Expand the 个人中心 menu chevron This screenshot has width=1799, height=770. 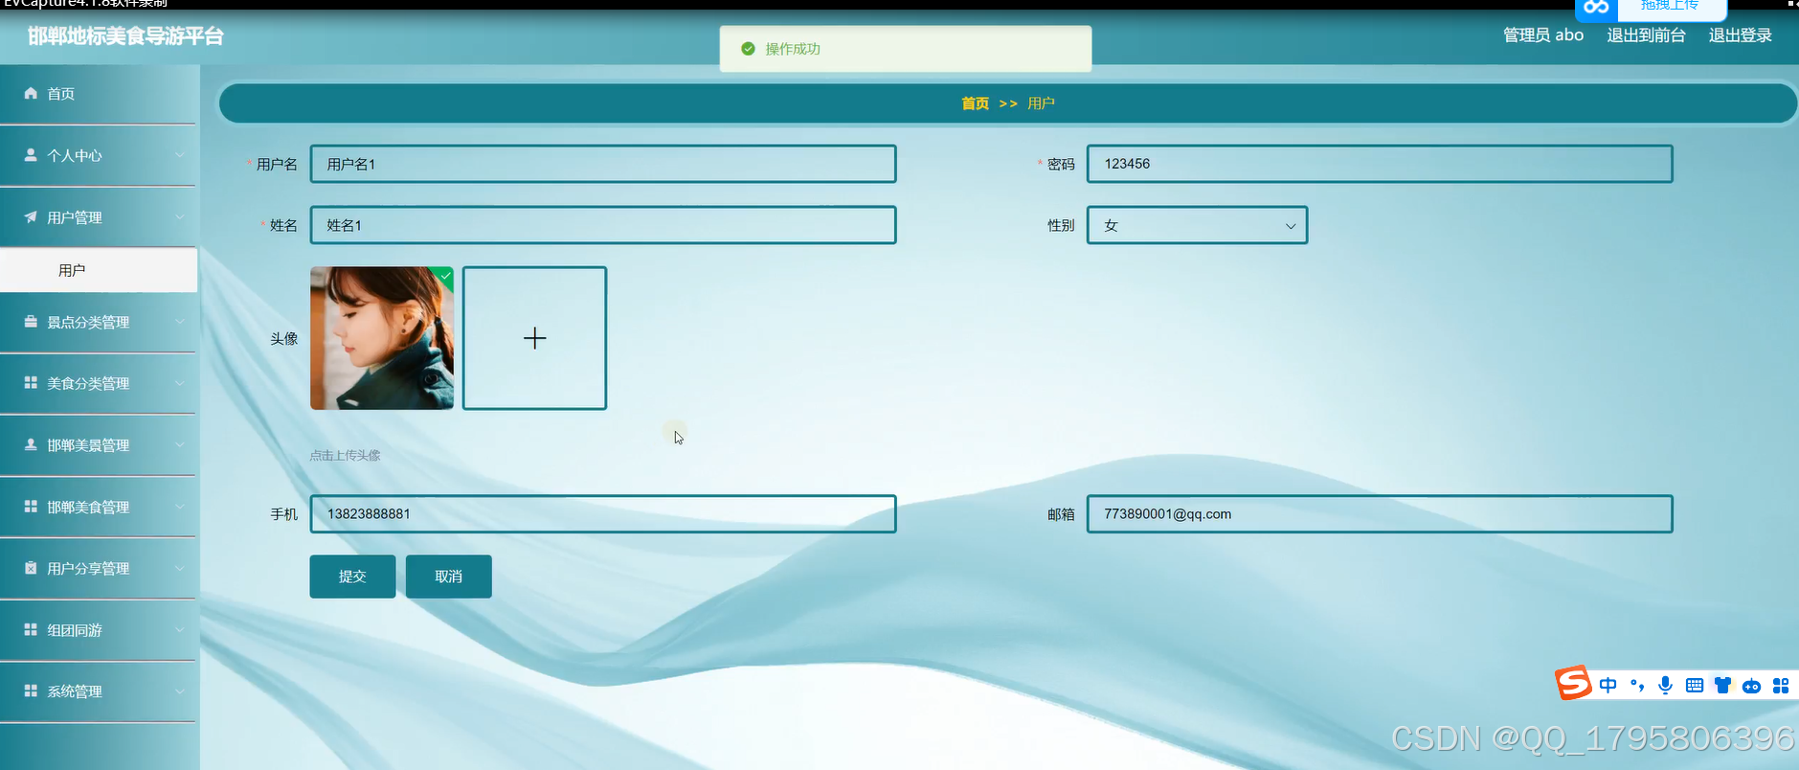tap(180, 154)
